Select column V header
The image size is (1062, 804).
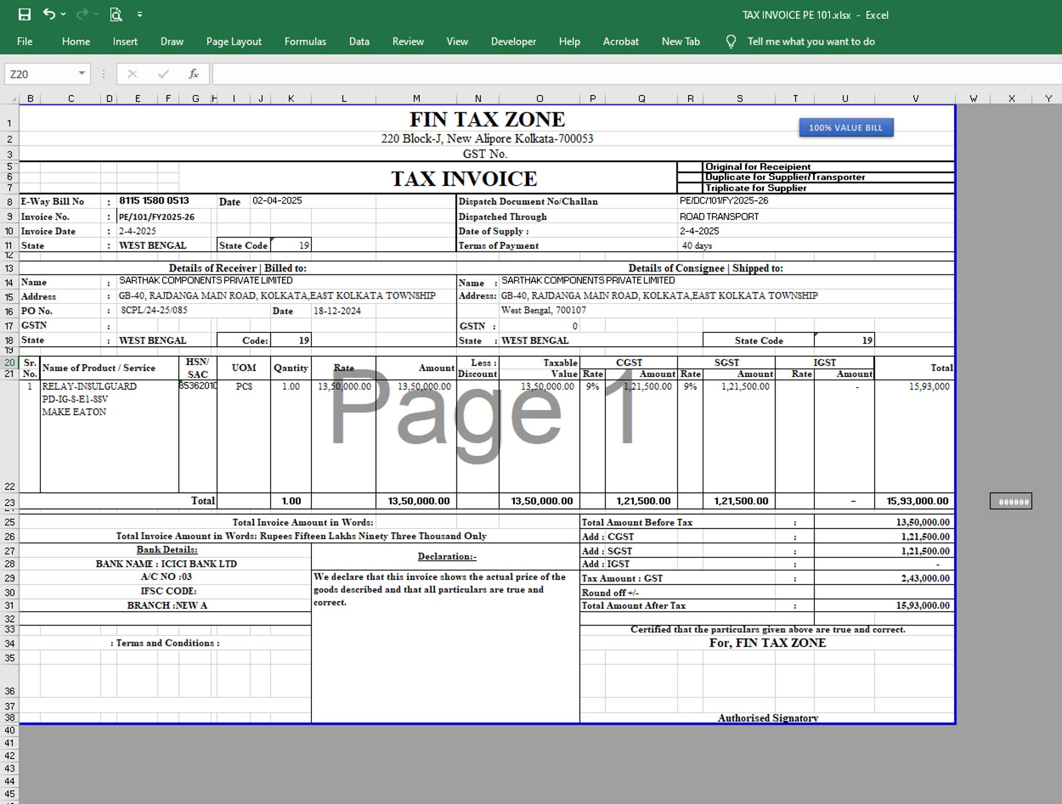(915, 98)
